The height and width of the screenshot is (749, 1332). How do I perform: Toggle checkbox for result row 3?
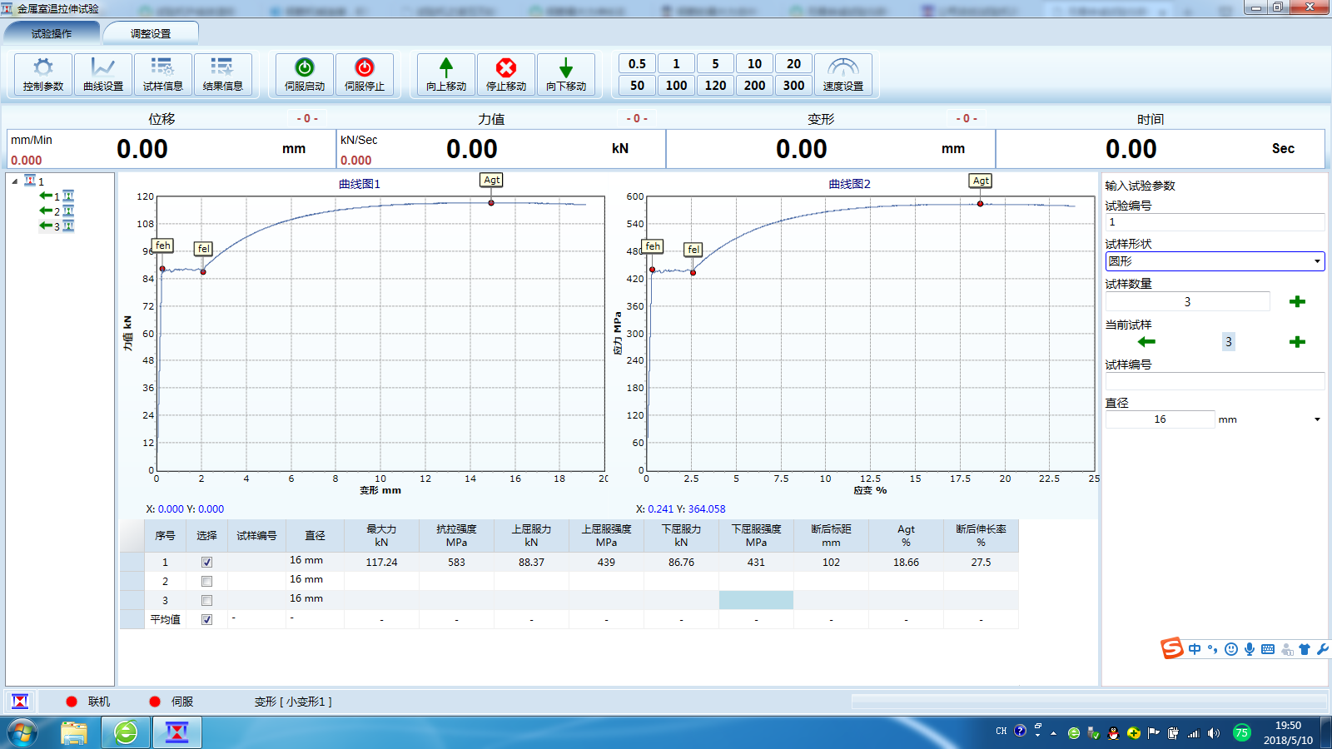click(x=206, y=601)
